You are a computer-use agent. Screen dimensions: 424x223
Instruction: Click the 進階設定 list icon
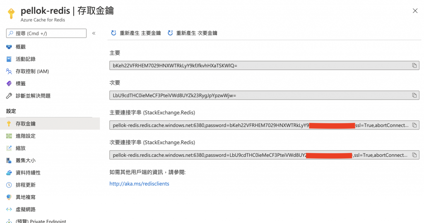[9, 136]
